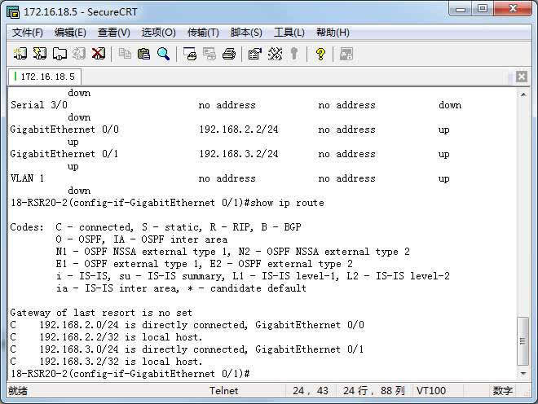Click the printer icon in the toolbar
This screenshot has height=404, width=538.
[x=229, y=54]
